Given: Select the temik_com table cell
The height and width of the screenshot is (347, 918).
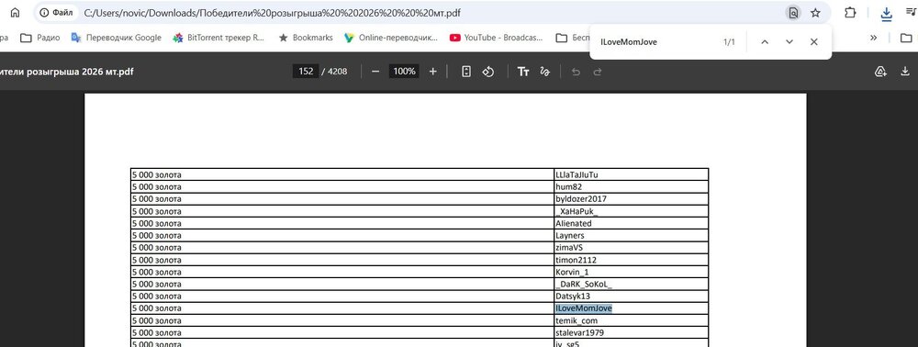Looking at the screenshot, I should 632,320.
